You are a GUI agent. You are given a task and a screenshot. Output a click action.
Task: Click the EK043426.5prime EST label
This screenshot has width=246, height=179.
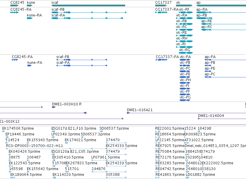[25, 152]
